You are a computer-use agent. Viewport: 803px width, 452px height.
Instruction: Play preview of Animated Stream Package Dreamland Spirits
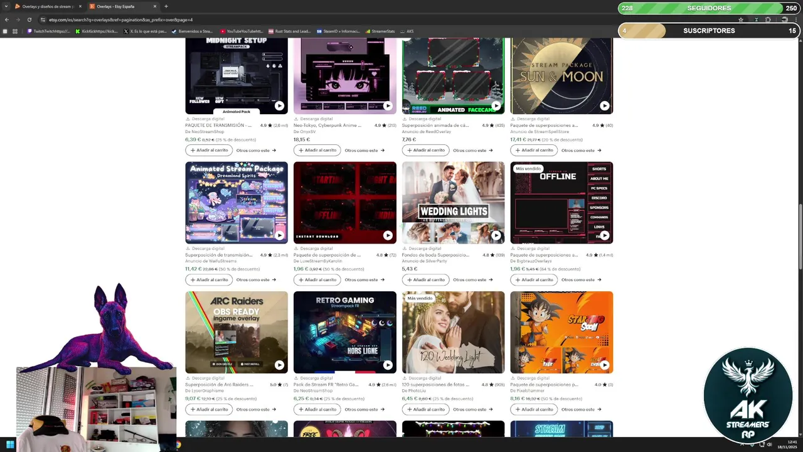click(279, 235)
